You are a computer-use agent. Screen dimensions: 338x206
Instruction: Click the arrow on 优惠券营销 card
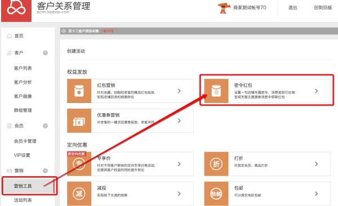click(179, 120)
